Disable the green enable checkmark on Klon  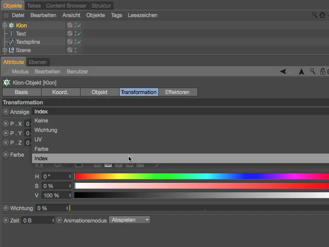pyautogui.click(x=79, y=26)
